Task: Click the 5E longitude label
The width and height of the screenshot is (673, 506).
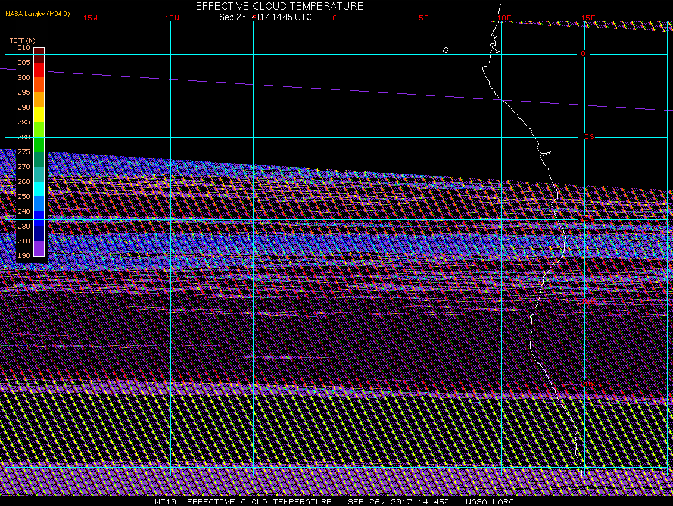Action: tap(423, 18)
